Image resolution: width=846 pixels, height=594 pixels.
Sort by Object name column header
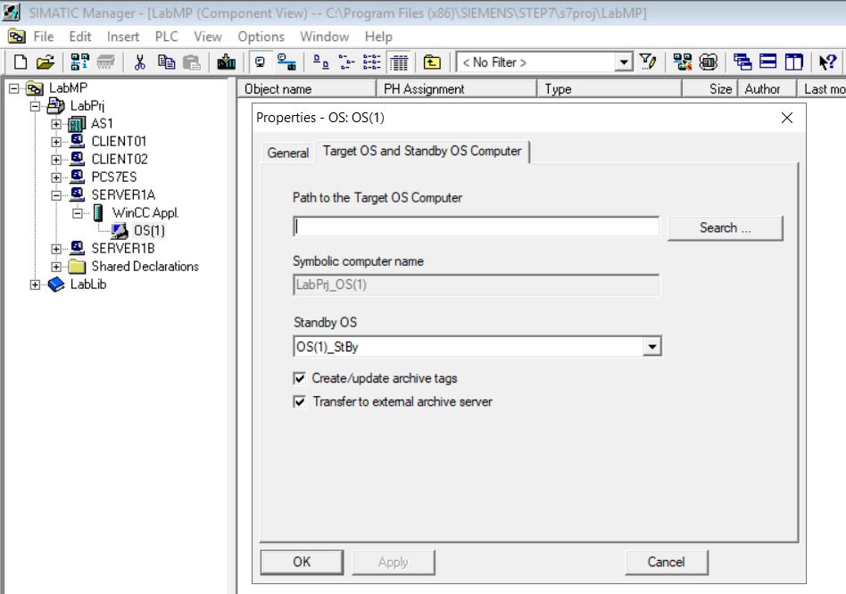coord(306,89)
